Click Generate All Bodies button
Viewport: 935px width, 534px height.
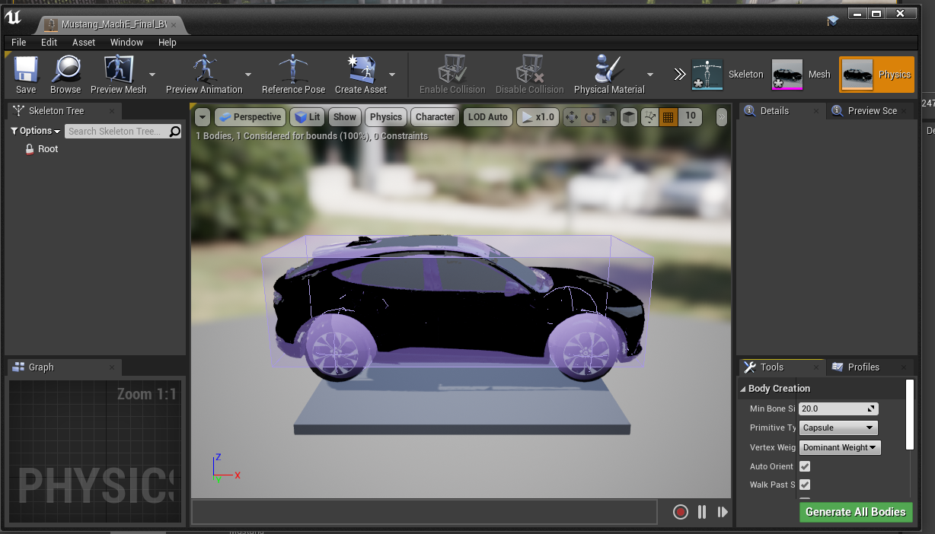pos(855,512)
